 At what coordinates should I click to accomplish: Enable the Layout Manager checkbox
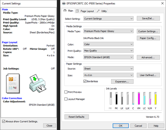(66, 99)
